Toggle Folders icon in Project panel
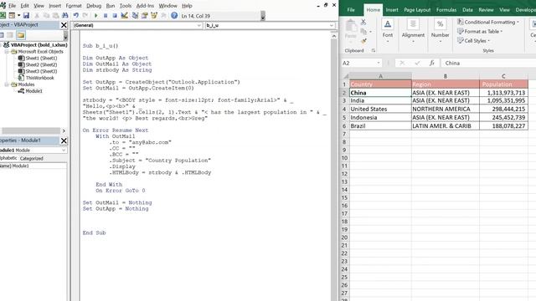The height and width of the screenshot is (301, 536). pyautogui.click(x=21, y=35)
